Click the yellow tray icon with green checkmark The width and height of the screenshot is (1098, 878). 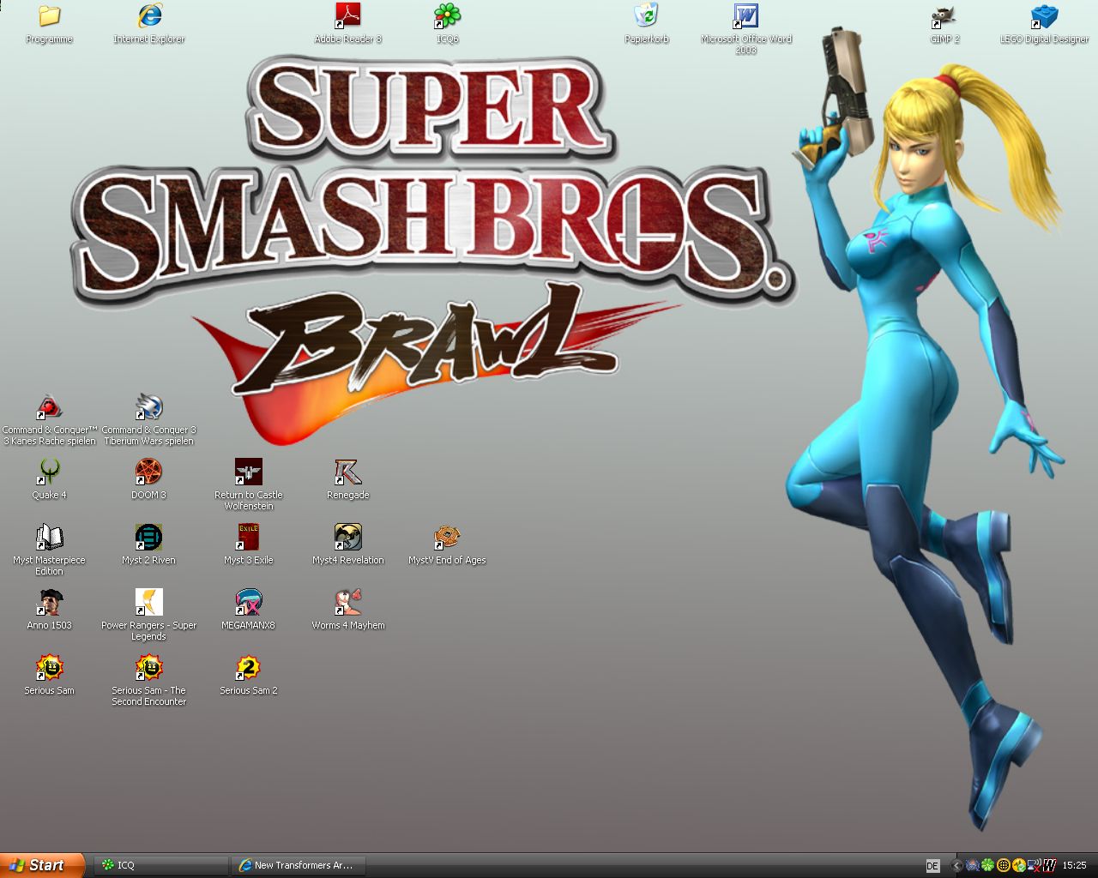1019,865
